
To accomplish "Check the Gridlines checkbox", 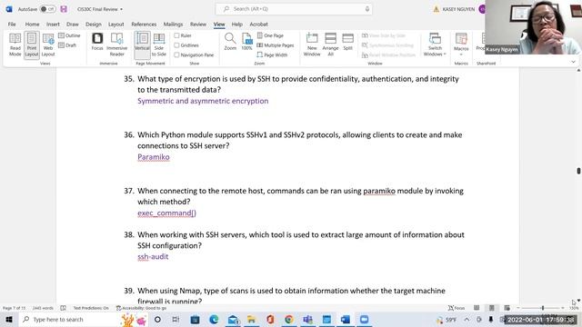I will tap(176, 45).
